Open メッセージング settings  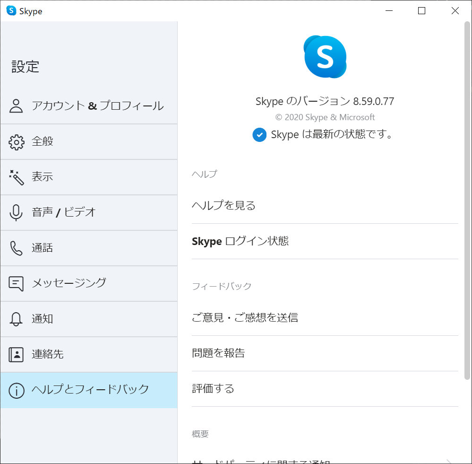pyautogui.click(x=89, y=284)
